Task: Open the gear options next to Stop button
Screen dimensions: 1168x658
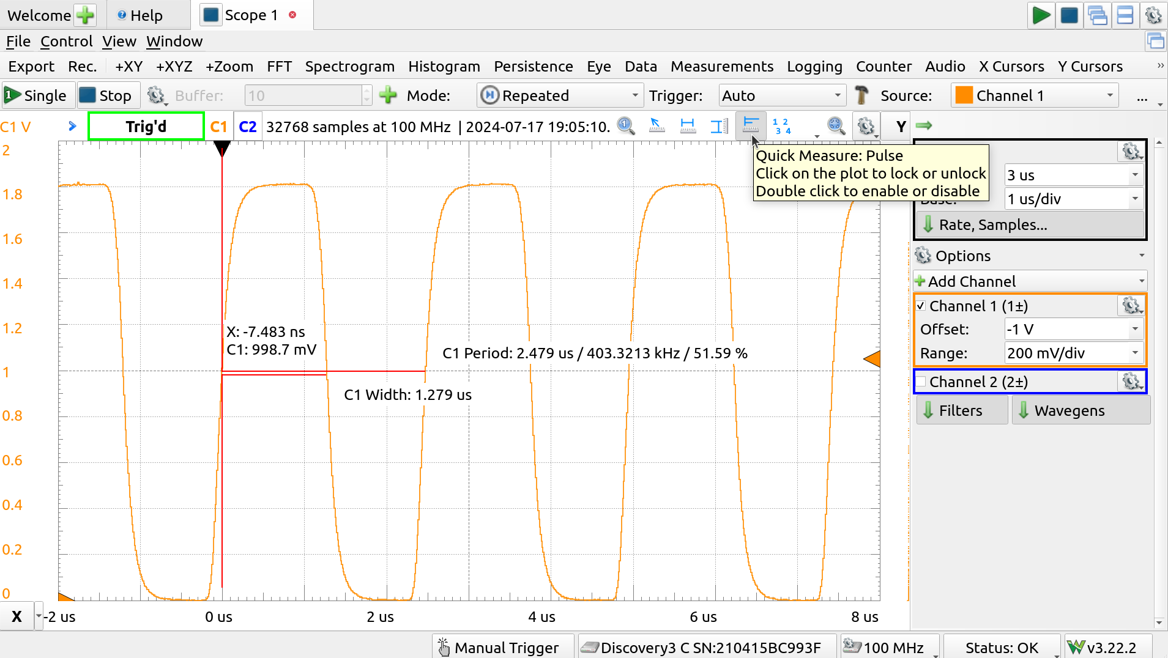Action: [156, 95]
